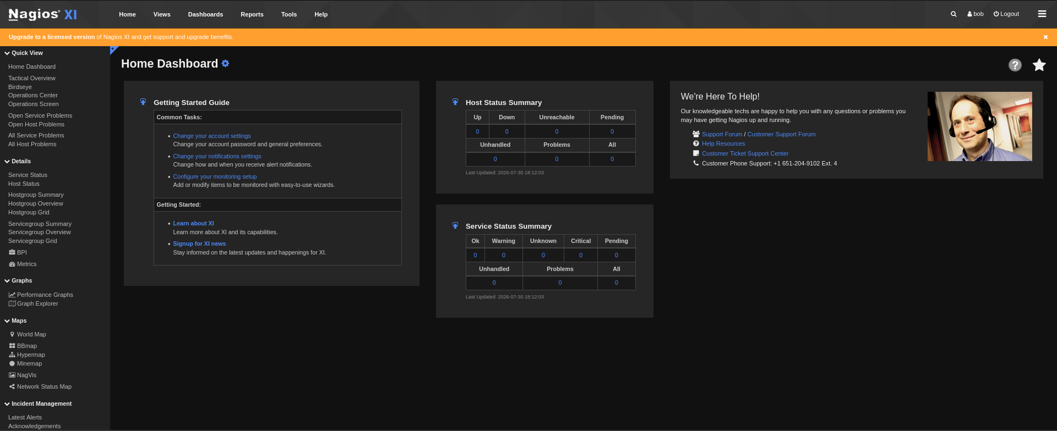Open the help question mark icon

(x=1015, y=65)
